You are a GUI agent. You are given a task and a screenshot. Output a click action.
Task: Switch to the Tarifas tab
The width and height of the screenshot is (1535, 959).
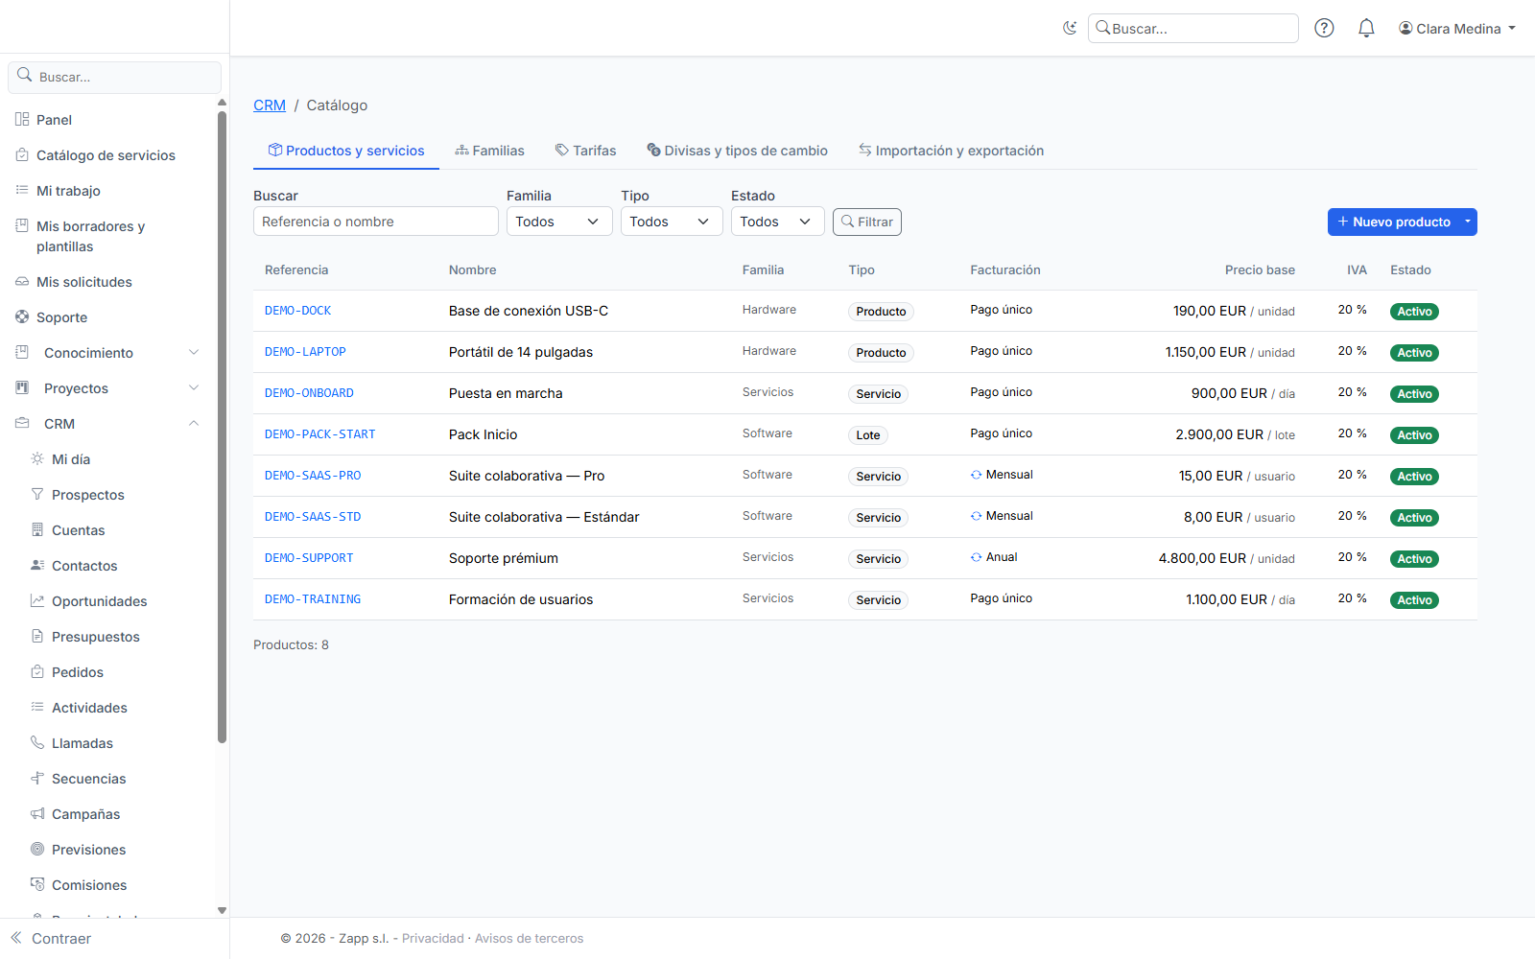[585, 151]
